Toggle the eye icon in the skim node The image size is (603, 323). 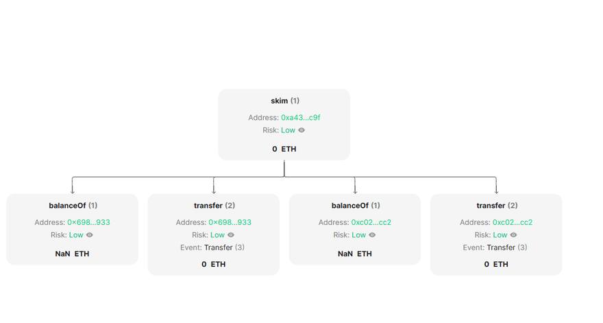coord(301,130)
